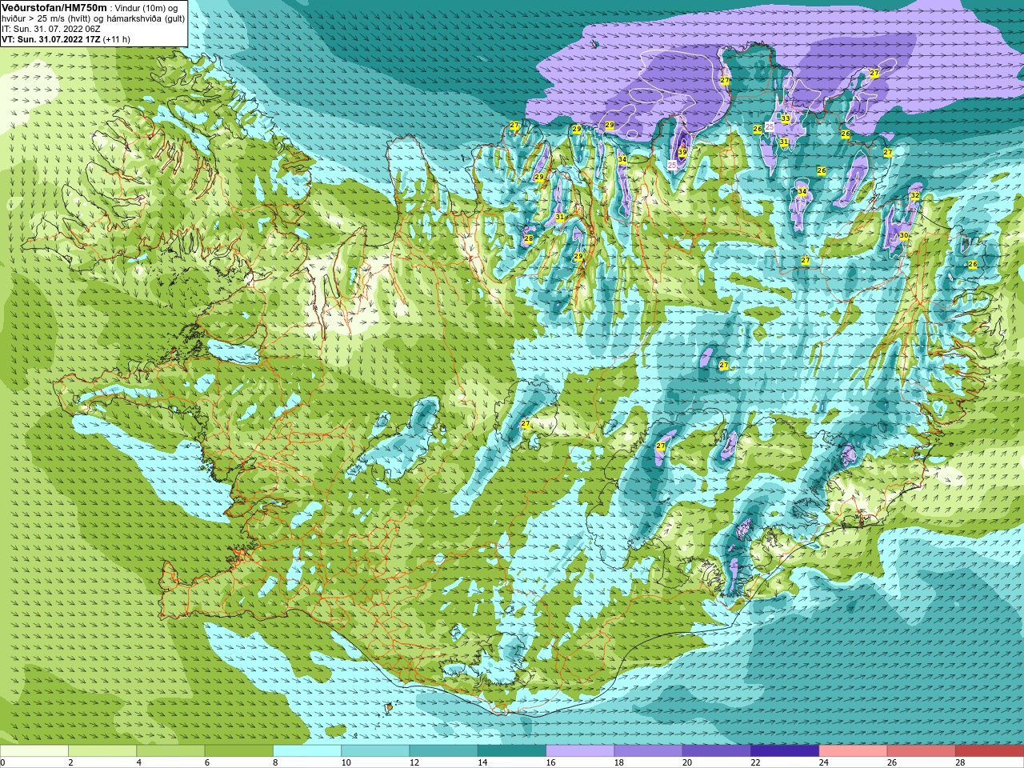Click the 0–2 m/s pale yellow legend swatch
This screenshot has width=1024, height=768.
(34, 751)
